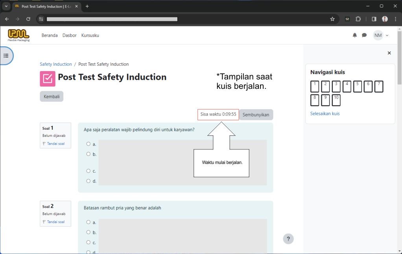Open the notifications bell icon
This screenshot has height=254, width=402.
click(354, 35)
